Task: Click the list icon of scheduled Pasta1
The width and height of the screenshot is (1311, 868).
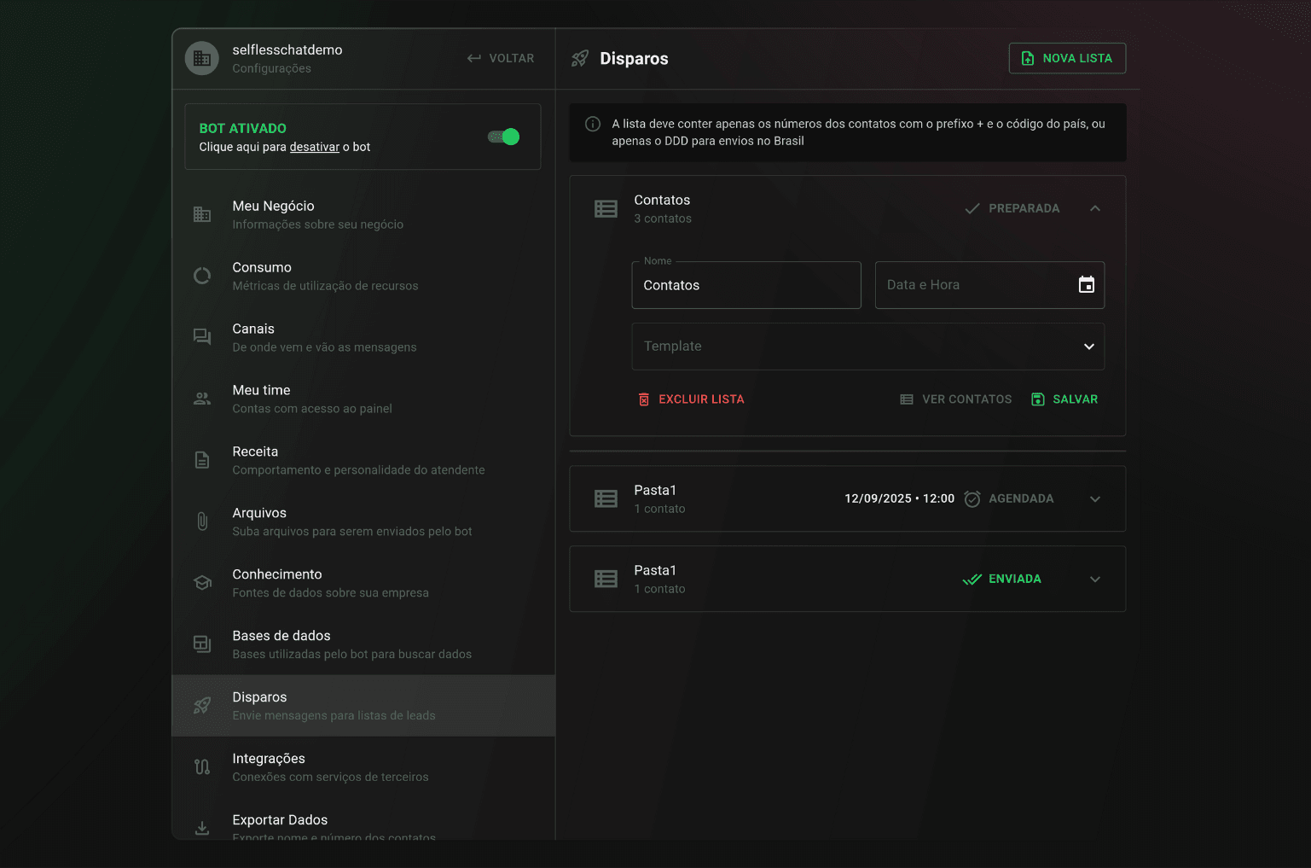Action: (606, 498)
